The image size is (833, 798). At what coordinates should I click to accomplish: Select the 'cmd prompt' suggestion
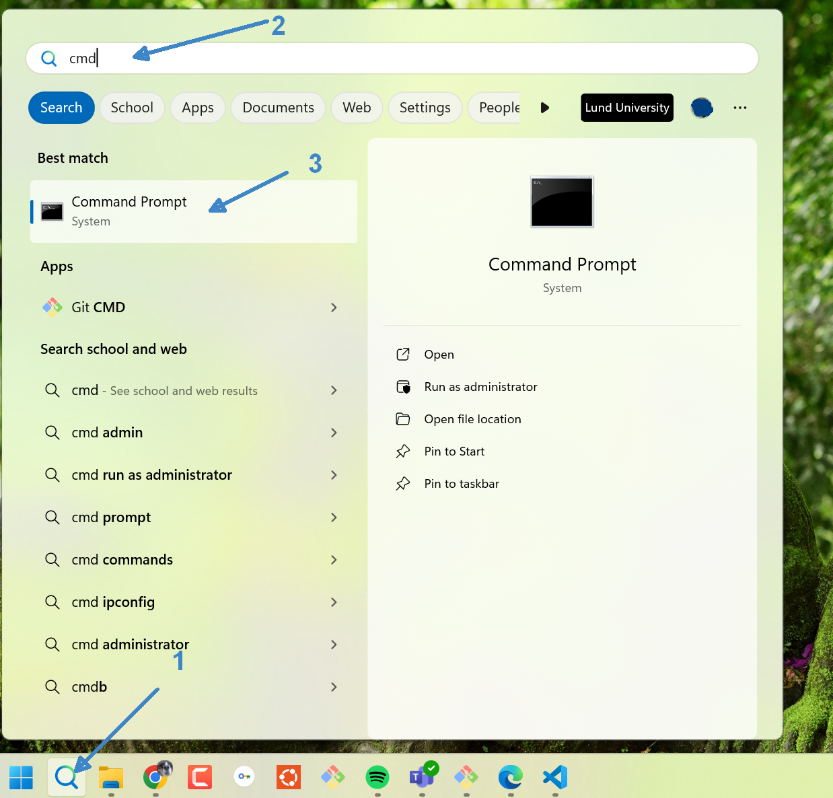tap(194, 517)
